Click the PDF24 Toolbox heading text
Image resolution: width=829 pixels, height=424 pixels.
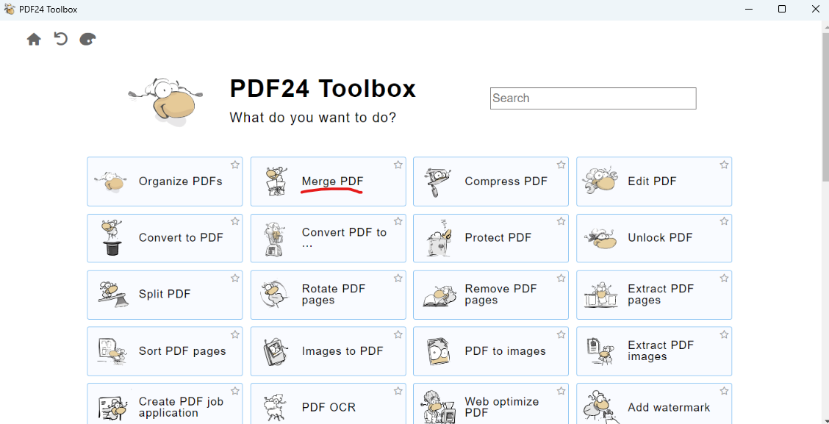click(x=323, y=89)
